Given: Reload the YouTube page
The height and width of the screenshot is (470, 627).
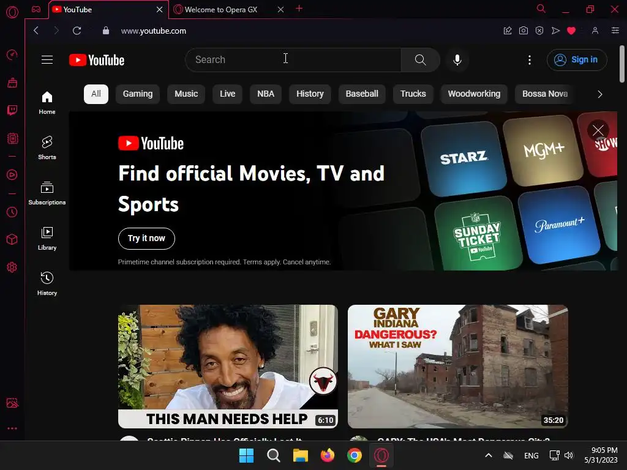Looking at the screenshot, I should coord(77,31).
